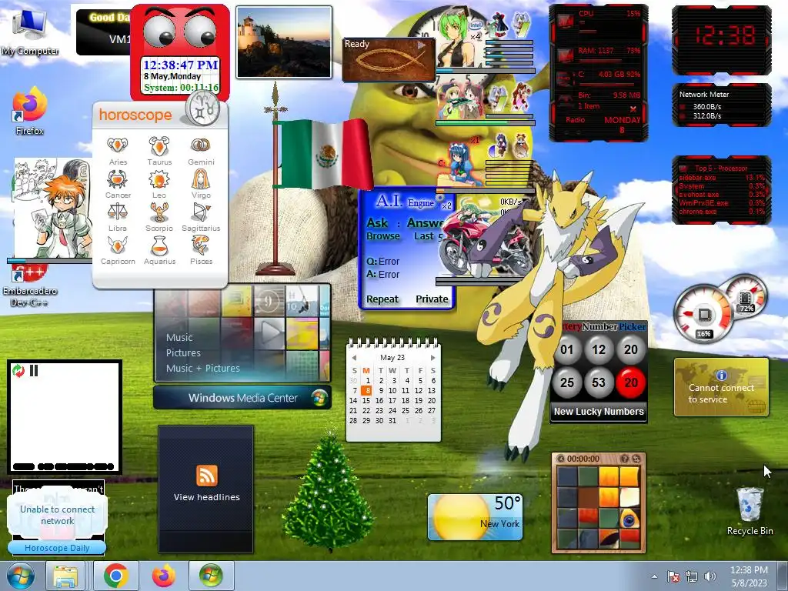Select Cancer in horoscope gadget

118,185
